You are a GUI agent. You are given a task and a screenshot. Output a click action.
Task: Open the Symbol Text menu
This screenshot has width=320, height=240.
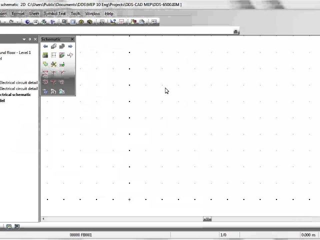click(x=54, y=13)
